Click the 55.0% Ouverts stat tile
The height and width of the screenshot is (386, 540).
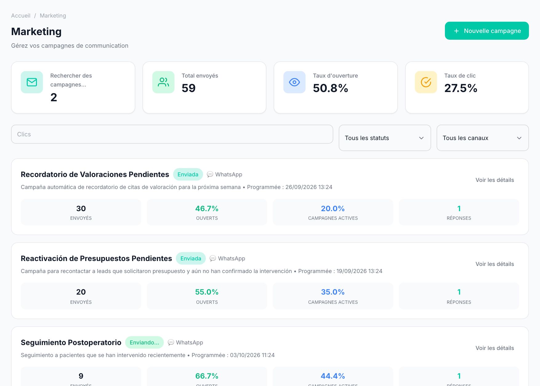pyautogui.click(x=207, y=296)
